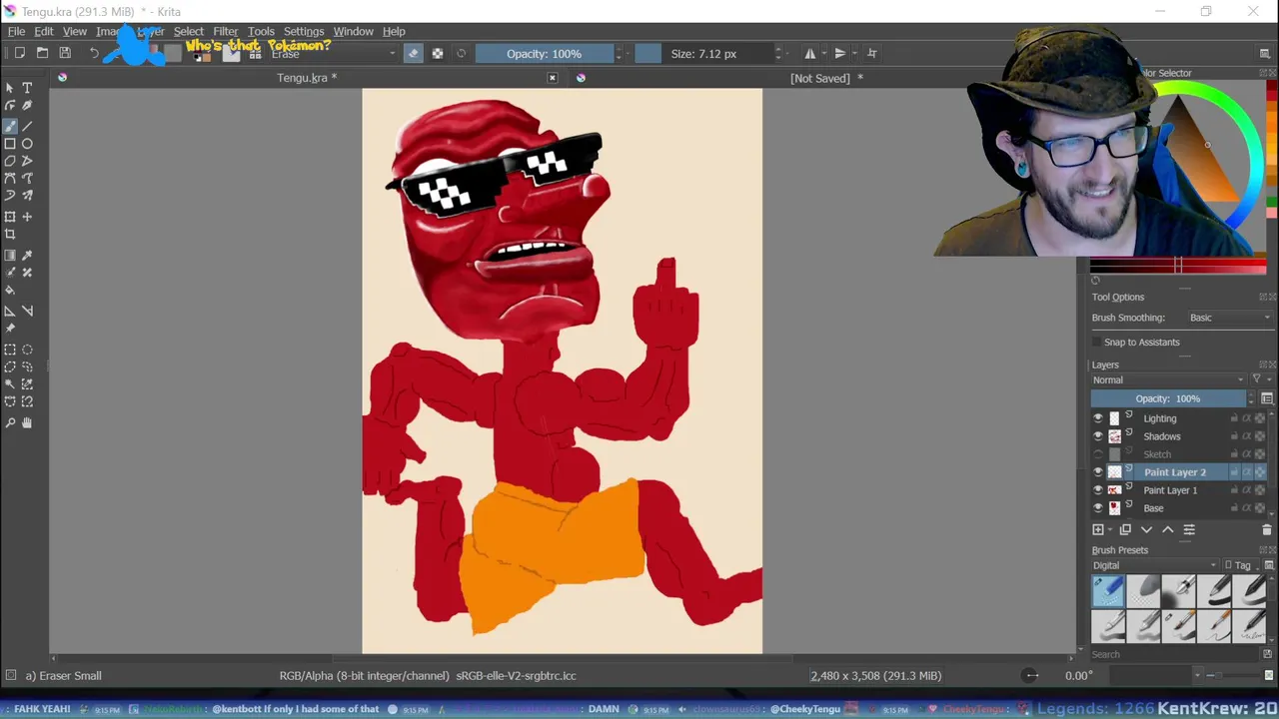This screenshot has width=1279, height=719.
Task: Hide the Base layer
Action: point(1098,508)
